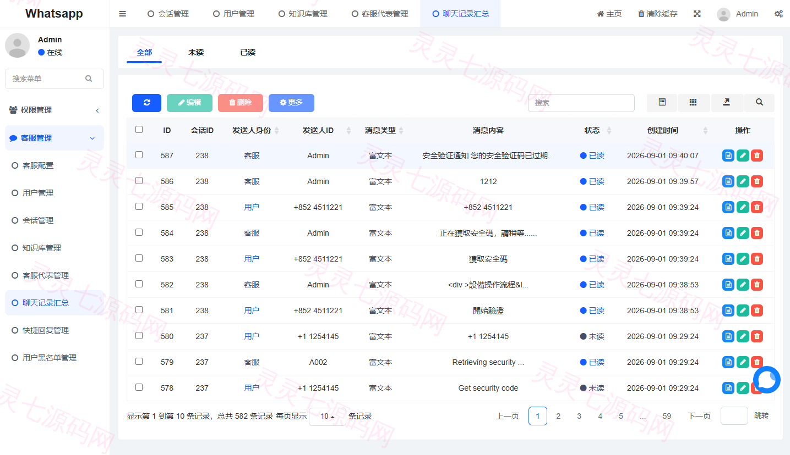The image size is (790, 455).
Task: Click the export data icon
Action: coord(727,103)
